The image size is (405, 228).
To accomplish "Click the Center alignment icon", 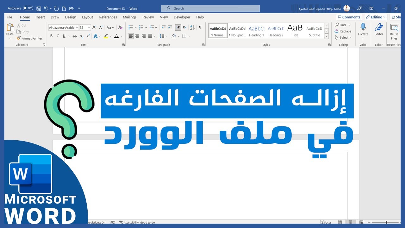I will tap(137, 36).
